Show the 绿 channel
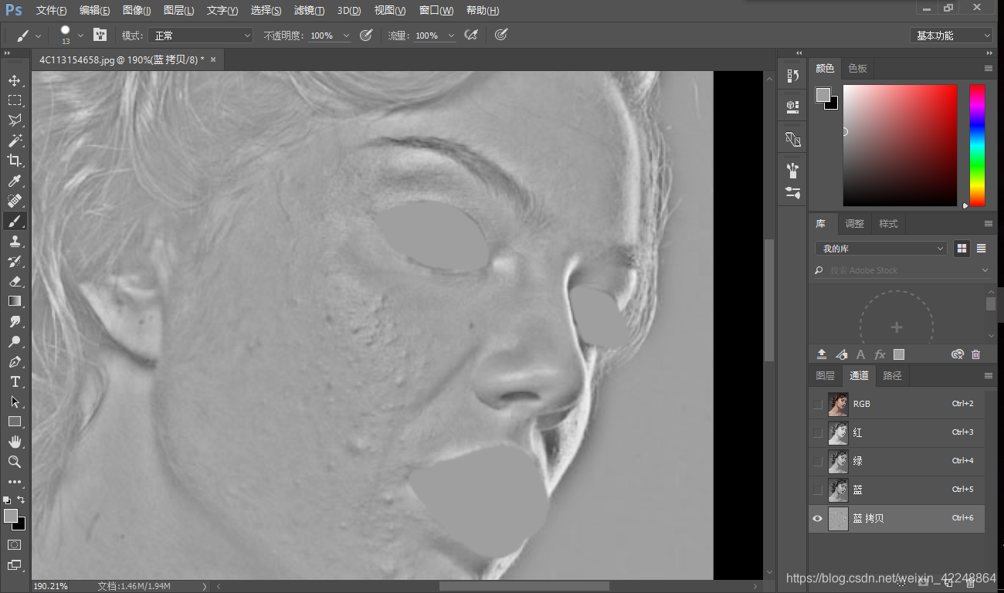 pos(818,461)
